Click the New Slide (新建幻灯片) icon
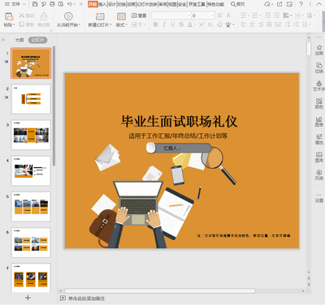The width and height of the screenshot is (325, 305). point(100,16)
